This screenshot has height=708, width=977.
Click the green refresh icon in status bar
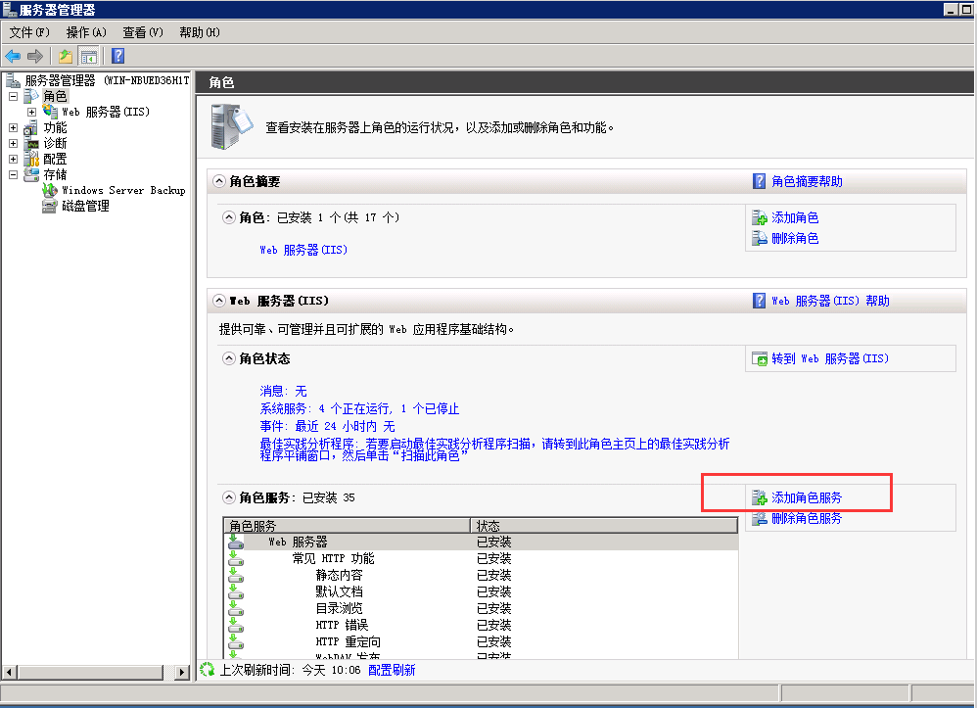pos(207,670)
